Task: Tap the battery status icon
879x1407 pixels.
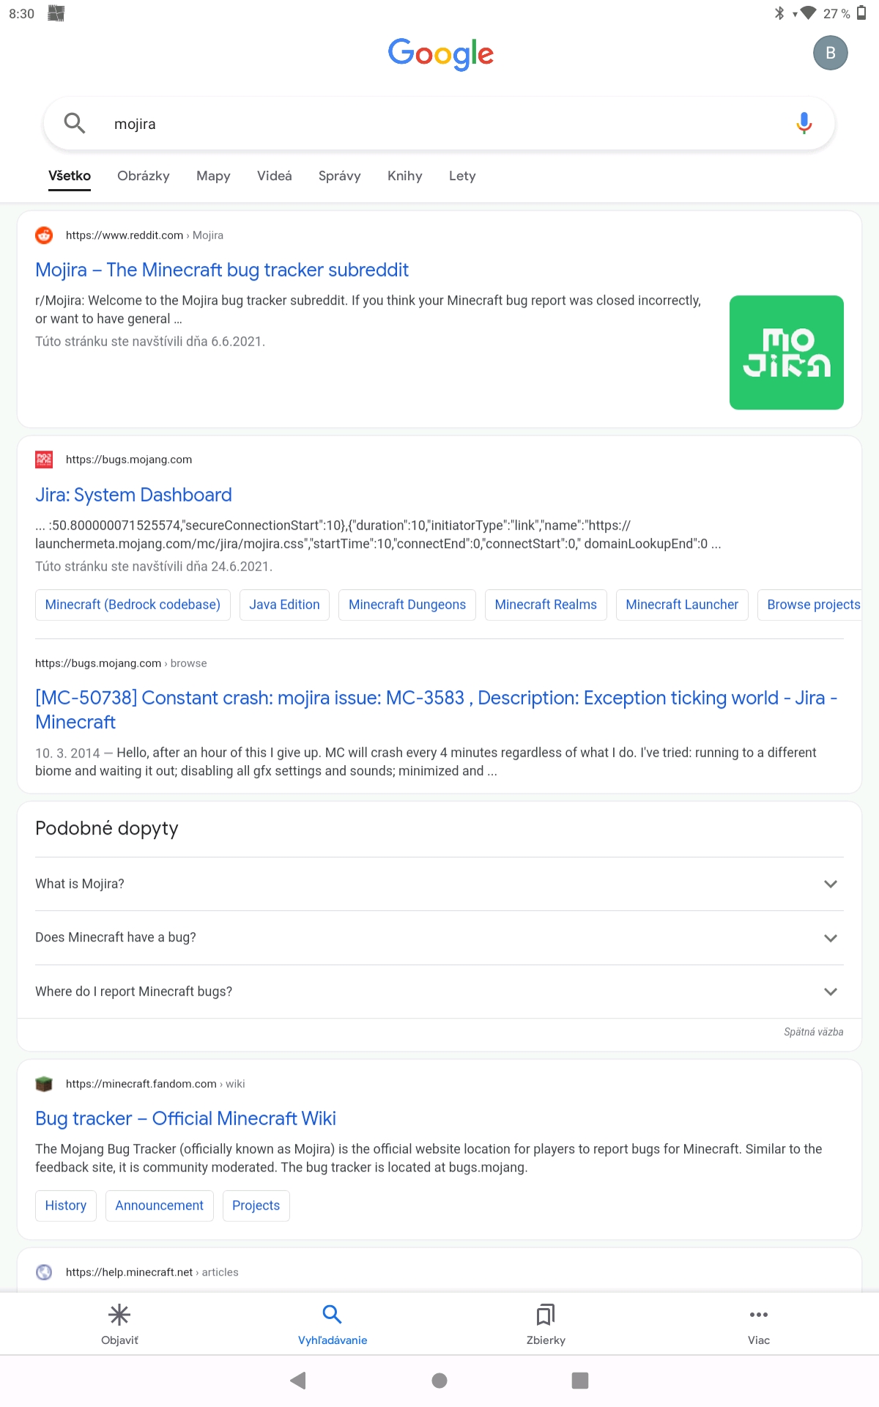Action: tap(862, 13)
